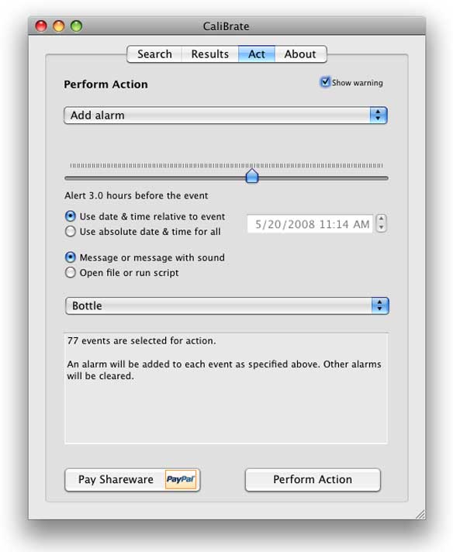This screenshot has width=453, height=552.
Task: Select Open file or run script option
Action: (71, 272)
